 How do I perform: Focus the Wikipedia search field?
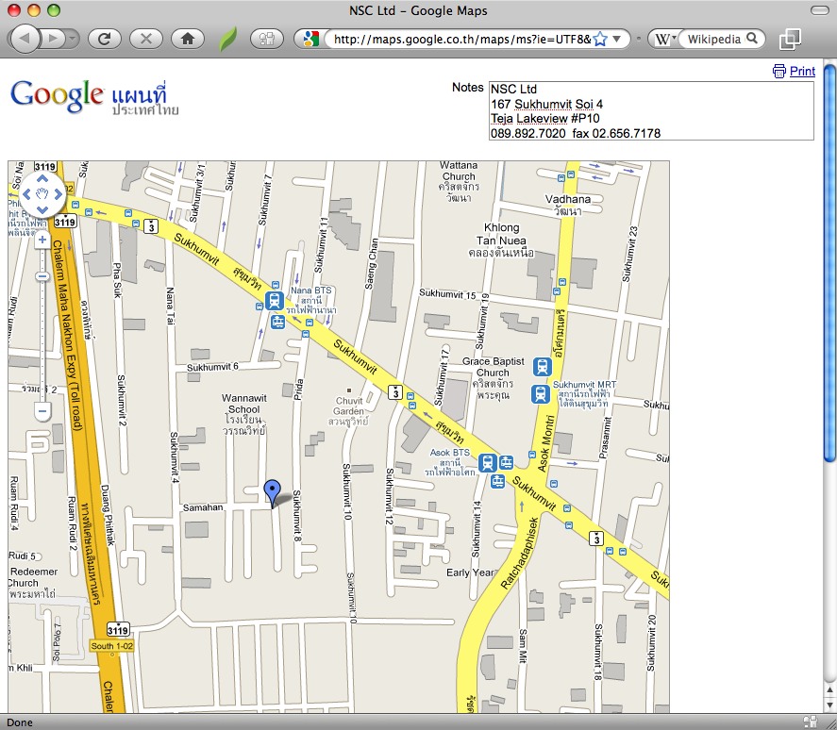click(713, 39)
